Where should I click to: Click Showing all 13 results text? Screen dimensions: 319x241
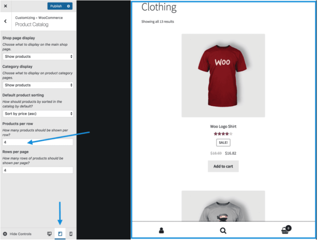158,22
